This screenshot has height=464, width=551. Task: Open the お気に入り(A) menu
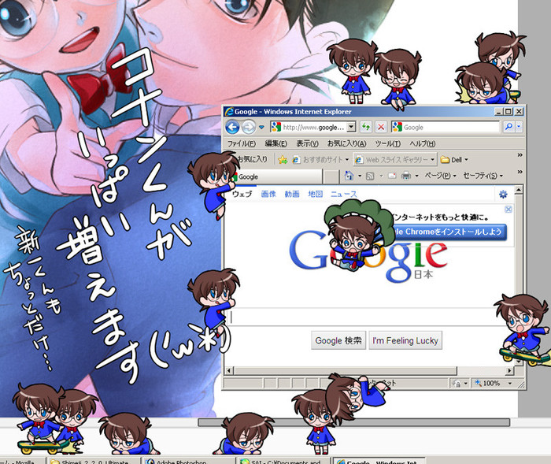click(x=347, y=143)
